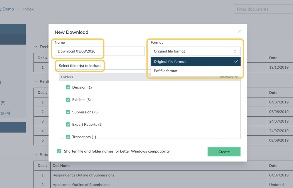Click the up-down arrows in Format field
This screenshot has height=188, width=293.
point(235,51)
